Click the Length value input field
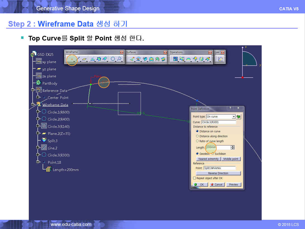The width and height of the screenshot is (305, 229). (x=218, y=147)
